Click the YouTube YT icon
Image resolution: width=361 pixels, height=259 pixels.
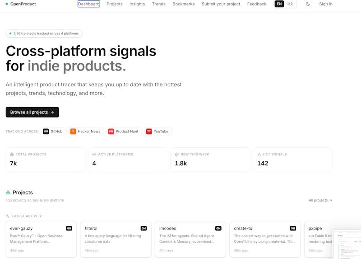[x=149, y=132]
